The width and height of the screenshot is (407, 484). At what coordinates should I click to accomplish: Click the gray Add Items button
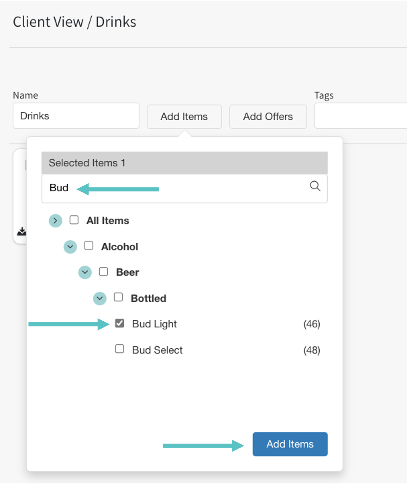click(x=184, y=117)
